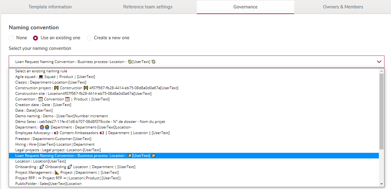Choose the Date : Date[UserText] option
Screen dimensions: 391x189
click(194, 110)
